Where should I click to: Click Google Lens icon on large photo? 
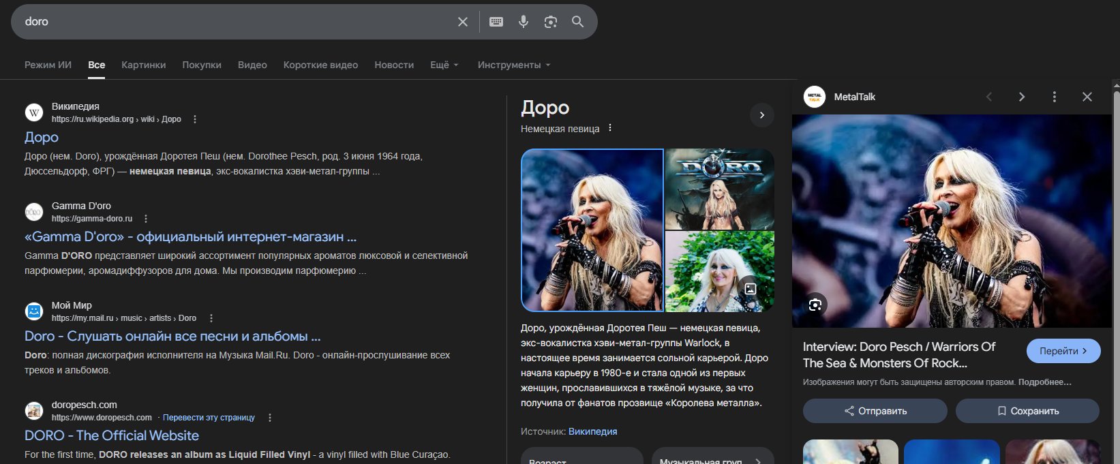coord(815,305)
